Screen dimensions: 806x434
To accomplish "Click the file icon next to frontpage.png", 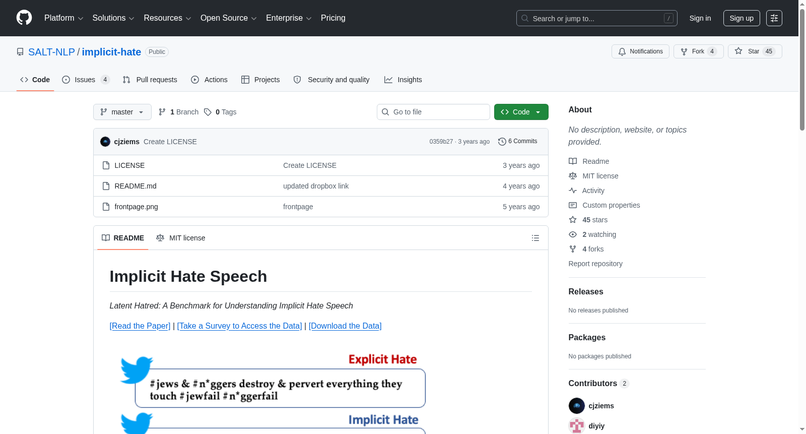I will click(106, 207).
